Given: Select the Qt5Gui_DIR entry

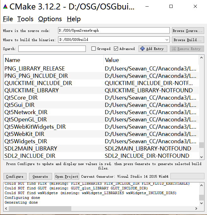Looking at the screenshot, I should (x=20, y=105).
